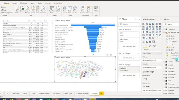Insert a Text box

click(x=70, y=10)
